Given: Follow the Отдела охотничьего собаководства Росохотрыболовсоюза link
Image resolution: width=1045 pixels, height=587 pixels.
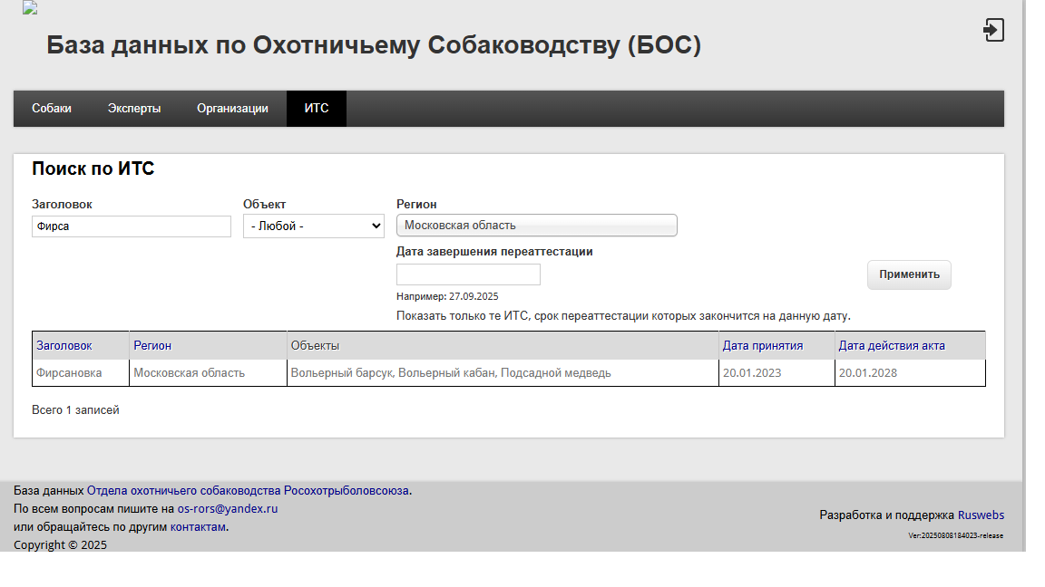Looking at the screenshot, I should [248, 491].
